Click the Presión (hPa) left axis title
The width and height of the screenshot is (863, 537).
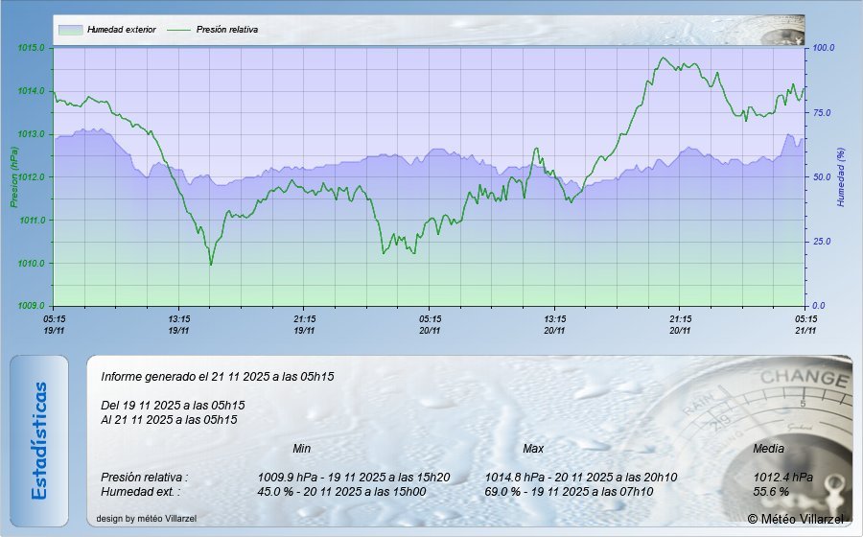pyautogui.click(x=13, y=177)
